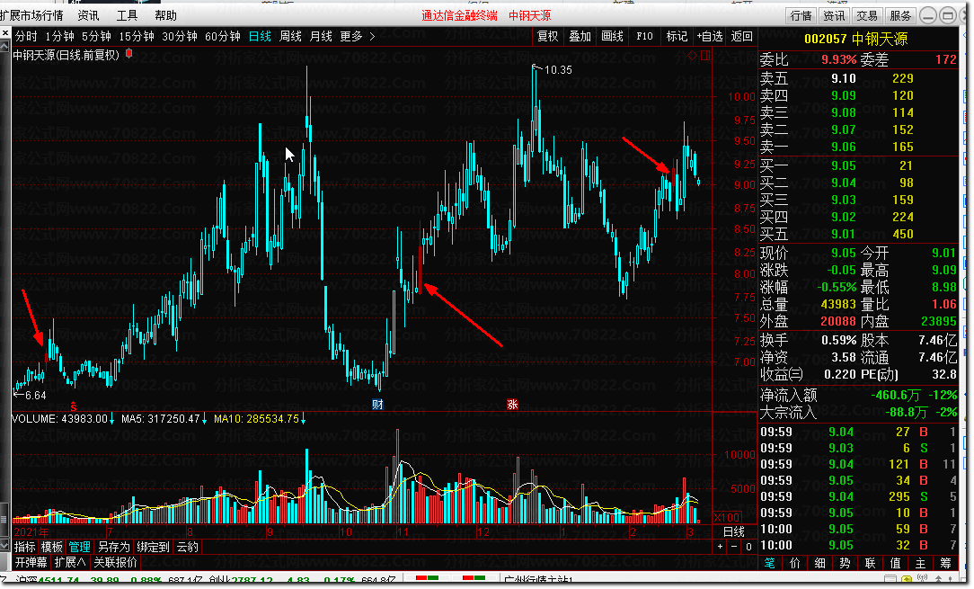This screenshot has height=589, width=974.
Task: Select the 1分钟 period
Action: click(59, 36)
